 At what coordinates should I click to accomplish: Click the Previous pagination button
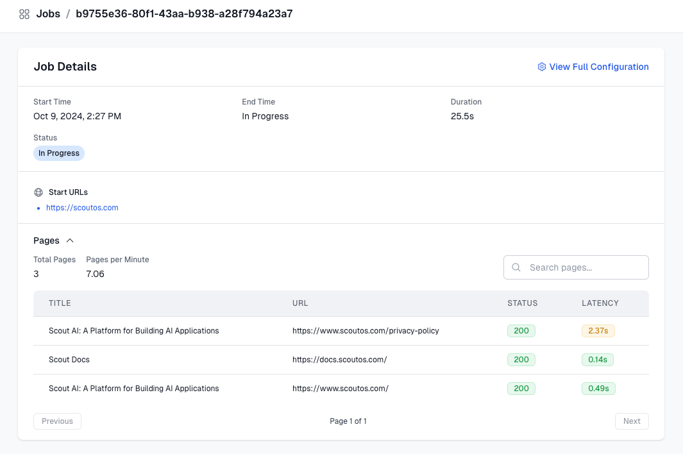[x=58, y=421]
